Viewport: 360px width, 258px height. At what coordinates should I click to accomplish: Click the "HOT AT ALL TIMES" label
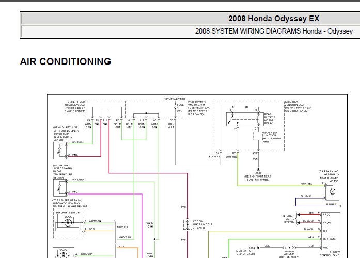[x=175, y=99]
